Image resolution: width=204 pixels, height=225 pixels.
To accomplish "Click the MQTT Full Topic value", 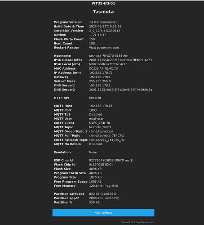I will click(107, 135).
